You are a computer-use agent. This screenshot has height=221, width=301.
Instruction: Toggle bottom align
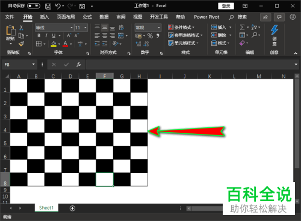113,28
